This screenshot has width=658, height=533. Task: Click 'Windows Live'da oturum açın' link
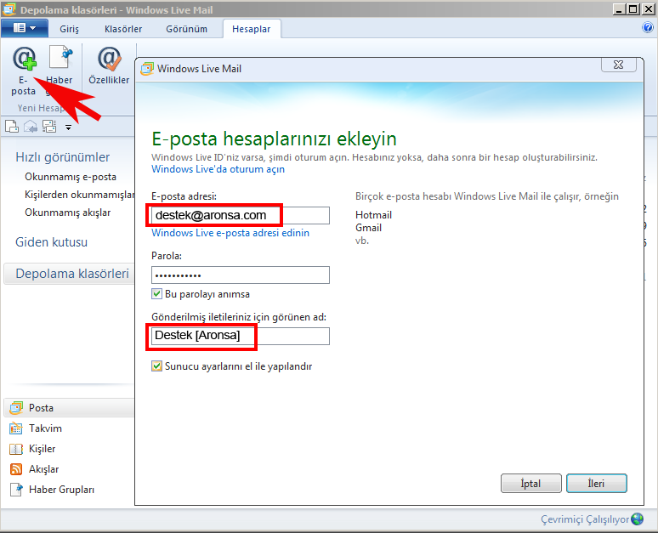coord(218,169)
